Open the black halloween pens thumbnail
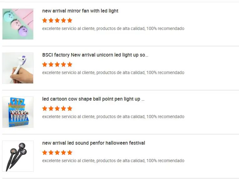This screenshot has height=179, width=239. (18, 156)
